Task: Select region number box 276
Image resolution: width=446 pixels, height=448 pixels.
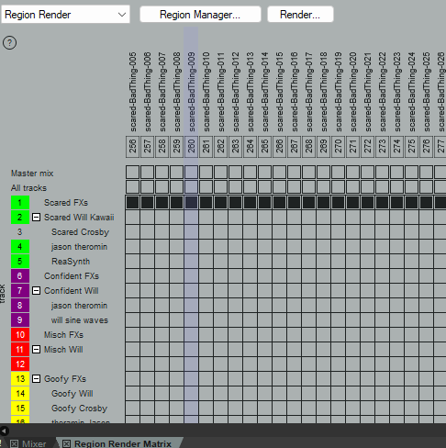Action: [426, 147]
